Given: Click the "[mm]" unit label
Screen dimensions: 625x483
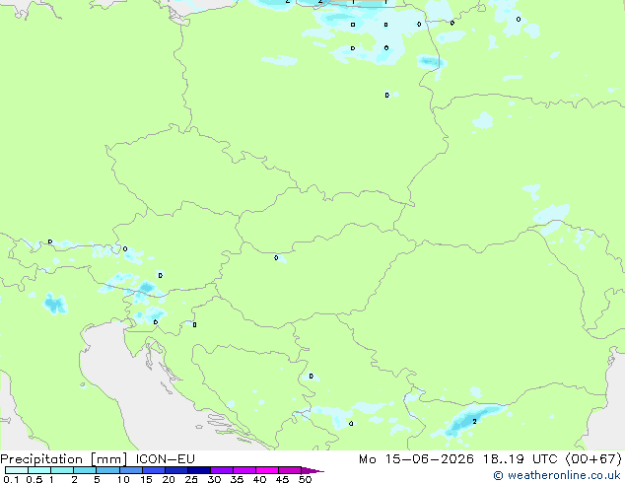Looking at the screenshot, I should pos(109,459).
